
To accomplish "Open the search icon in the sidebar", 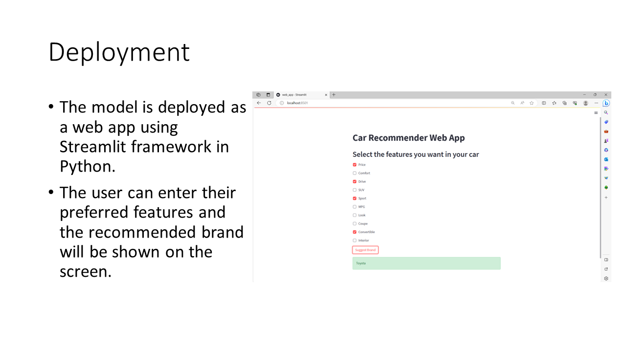I will tap(606, 112).
